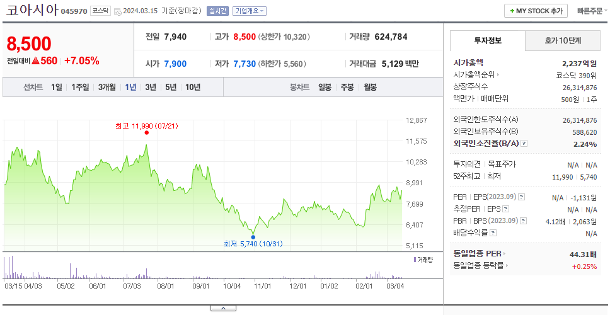Click the 코스닥 390위 ranking value
This screenshot has height=315, width=610.
click(x=577, y=75)
